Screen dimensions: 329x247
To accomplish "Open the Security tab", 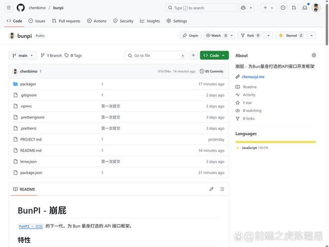I will tap(123, 21).
